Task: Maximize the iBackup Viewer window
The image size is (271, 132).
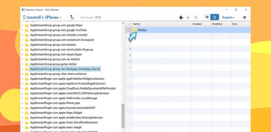Action: [236, 10]
